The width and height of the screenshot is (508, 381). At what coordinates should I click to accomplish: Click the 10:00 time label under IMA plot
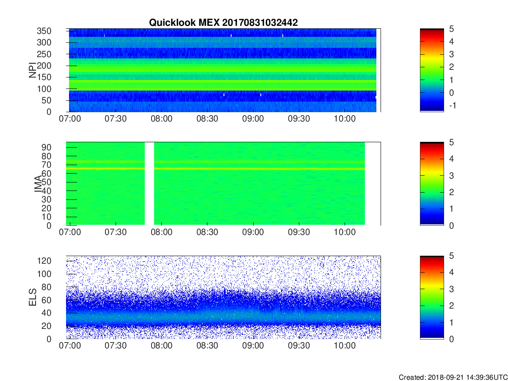point(345,233)
